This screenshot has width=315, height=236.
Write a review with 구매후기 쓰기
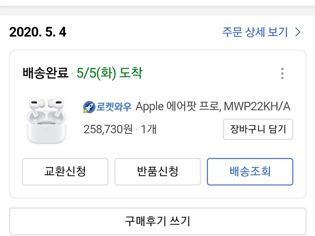click(x=157, y=221)
